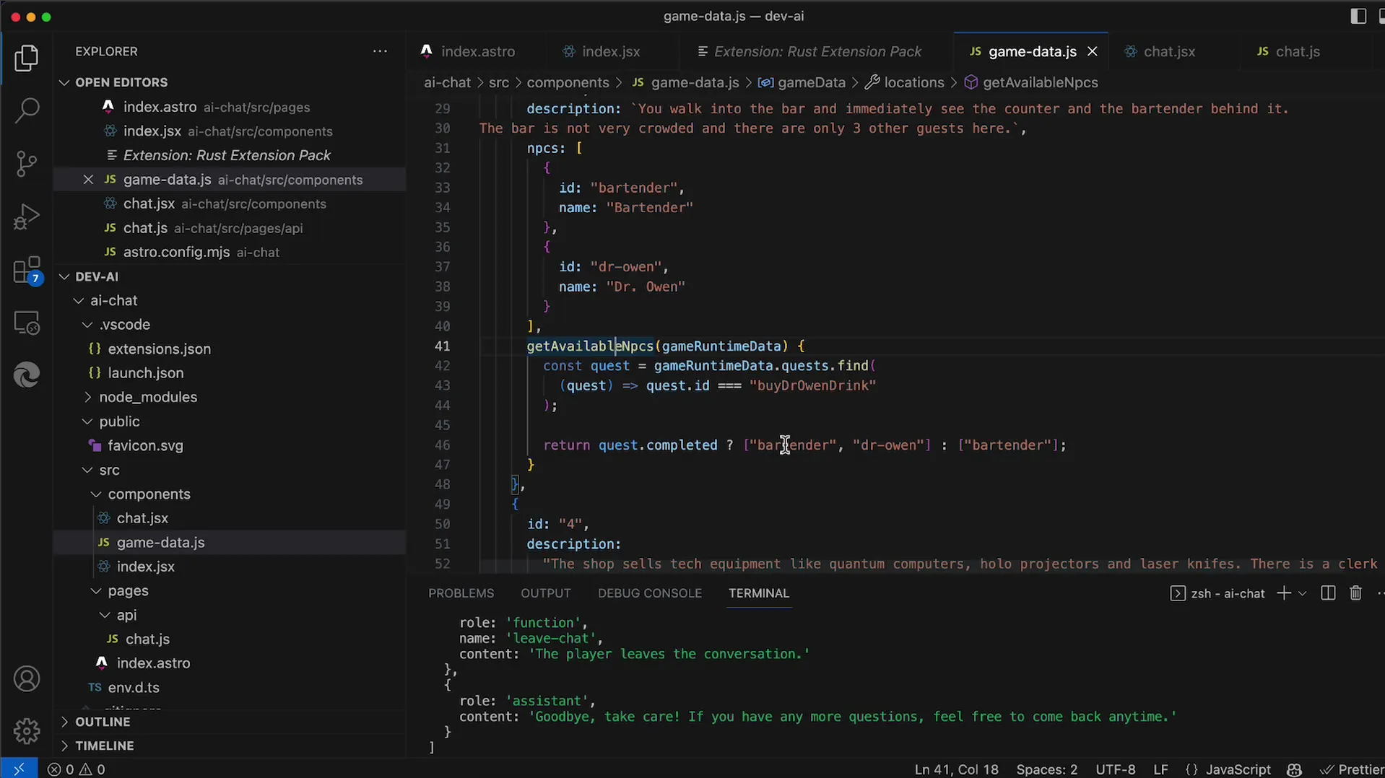Screen dimensions: 1385x778
Task: Click the red window close light
Action: tap(15, 17)
